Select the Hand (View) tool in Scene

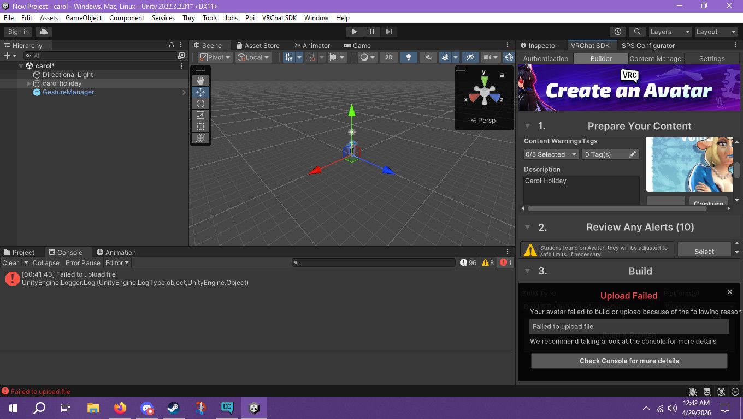(x=201, y=81)
